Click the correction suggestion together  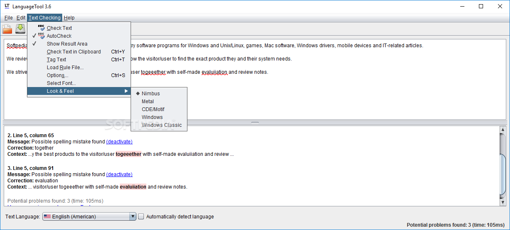(44, 148)
